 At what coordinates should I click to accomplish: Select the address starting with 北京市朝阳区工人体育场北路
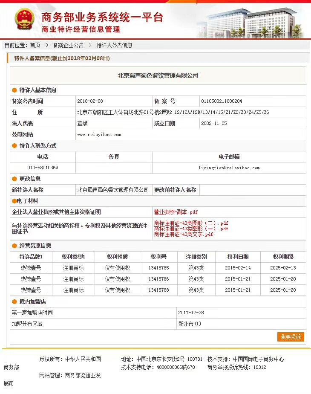173,112
